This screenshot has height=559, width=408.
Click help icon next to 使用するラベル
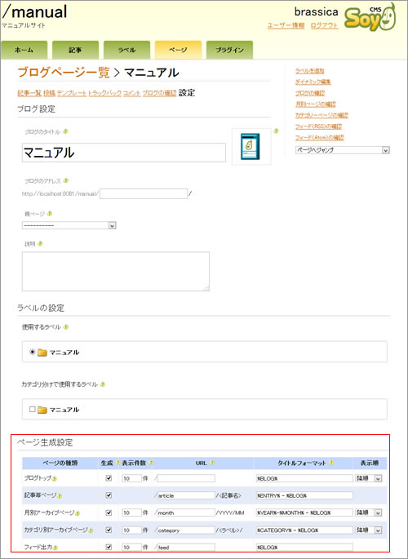[x=65, y=327]
